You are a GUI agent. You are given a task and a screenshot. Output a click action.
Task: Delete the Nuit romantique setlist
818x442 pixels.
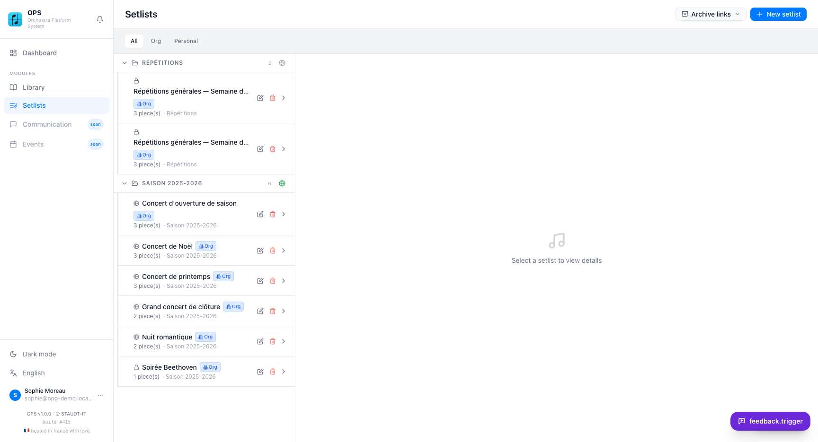[x=273, y=341]
